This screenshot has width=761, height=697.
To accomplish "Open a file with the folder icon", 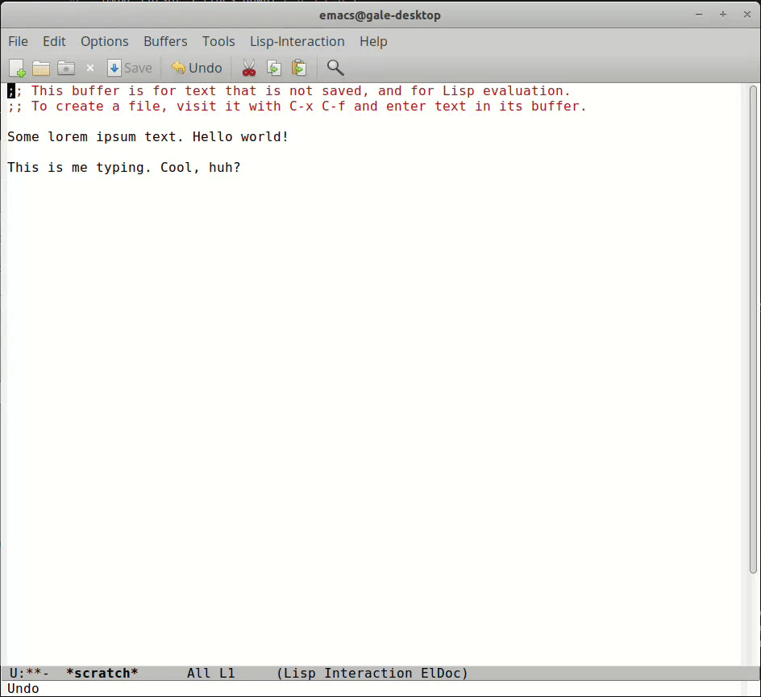I will tap(40, 68).
